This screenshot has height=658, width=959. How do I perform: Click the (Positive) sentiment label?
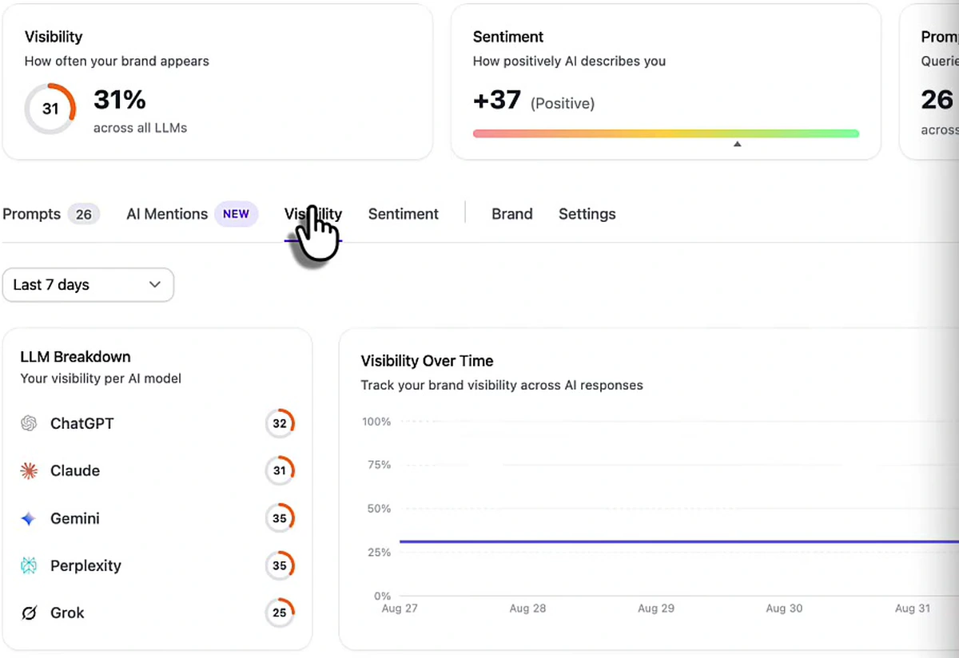point(563,103)
